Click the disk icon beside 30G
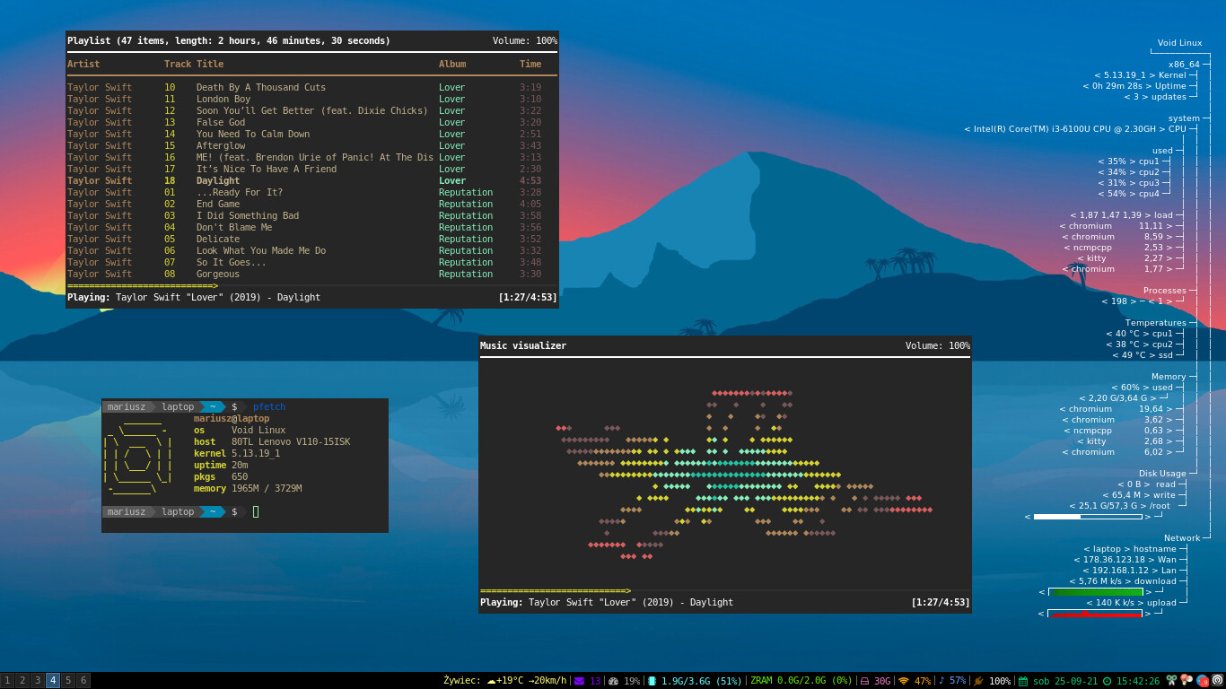This screenshot has height=689, width=1226. [x=865, y=681]
